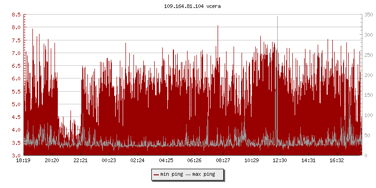This screenshot has width=376, height=188.
Task: Select the 12:30 x-axis time label
Action: pos(280,161)
